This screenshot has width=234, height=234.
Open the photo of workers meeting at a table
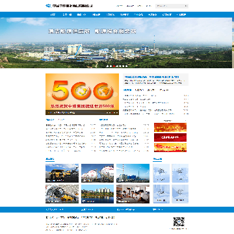point(133,194)
